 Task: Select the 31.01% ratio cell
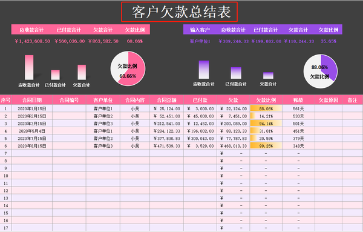(266, 131)
